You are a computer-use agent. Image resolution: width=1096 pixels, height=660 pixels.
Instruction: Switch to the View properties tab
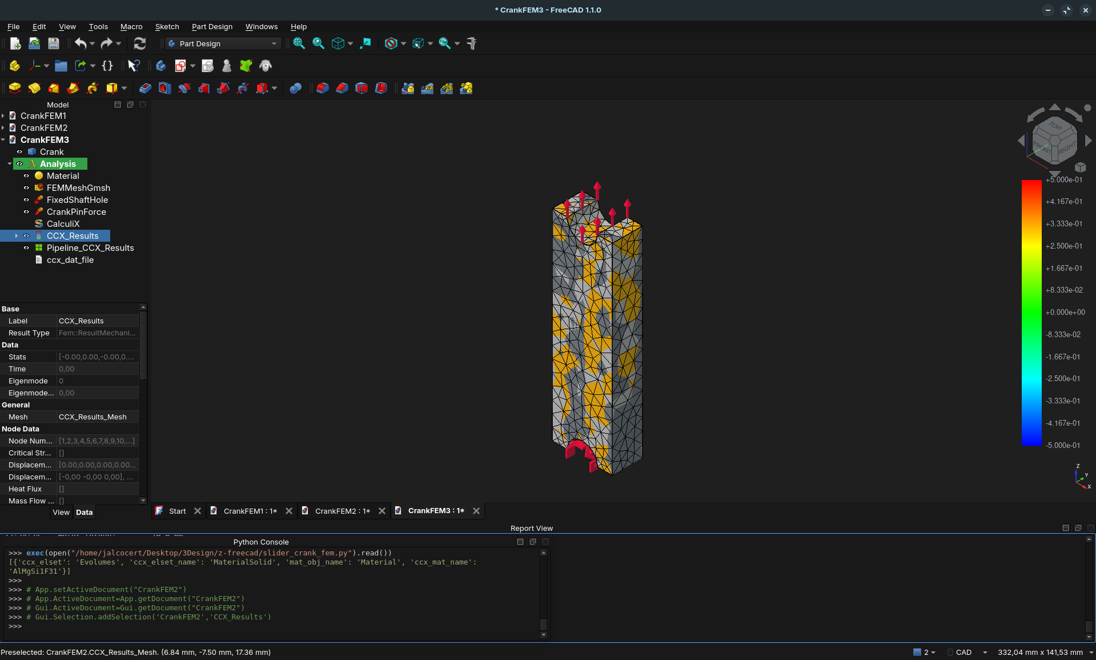(x=61, y=512)
